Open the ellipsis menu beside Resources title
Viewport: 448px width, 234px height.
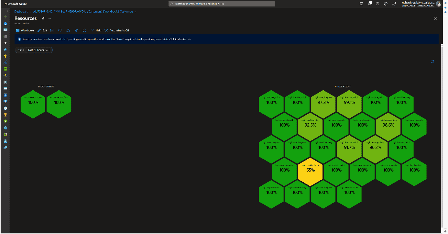pyautogui.click(x=50, y=18)
